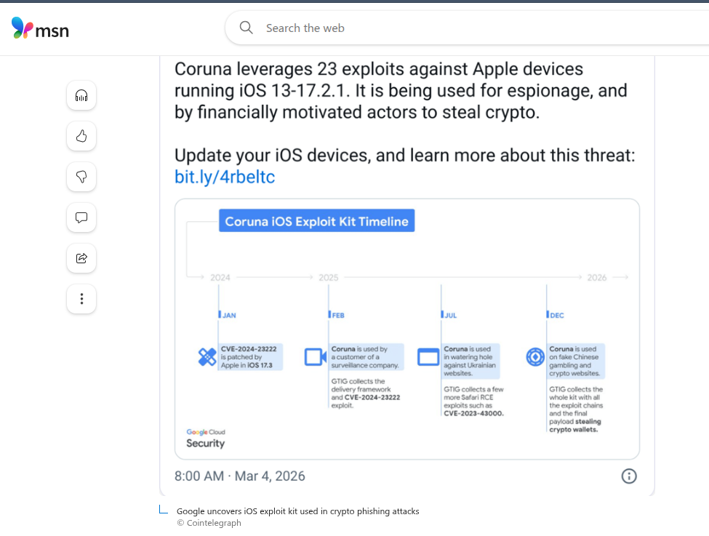
Task: Click the 2026 year label on timeline
Action: pos(597,277)
